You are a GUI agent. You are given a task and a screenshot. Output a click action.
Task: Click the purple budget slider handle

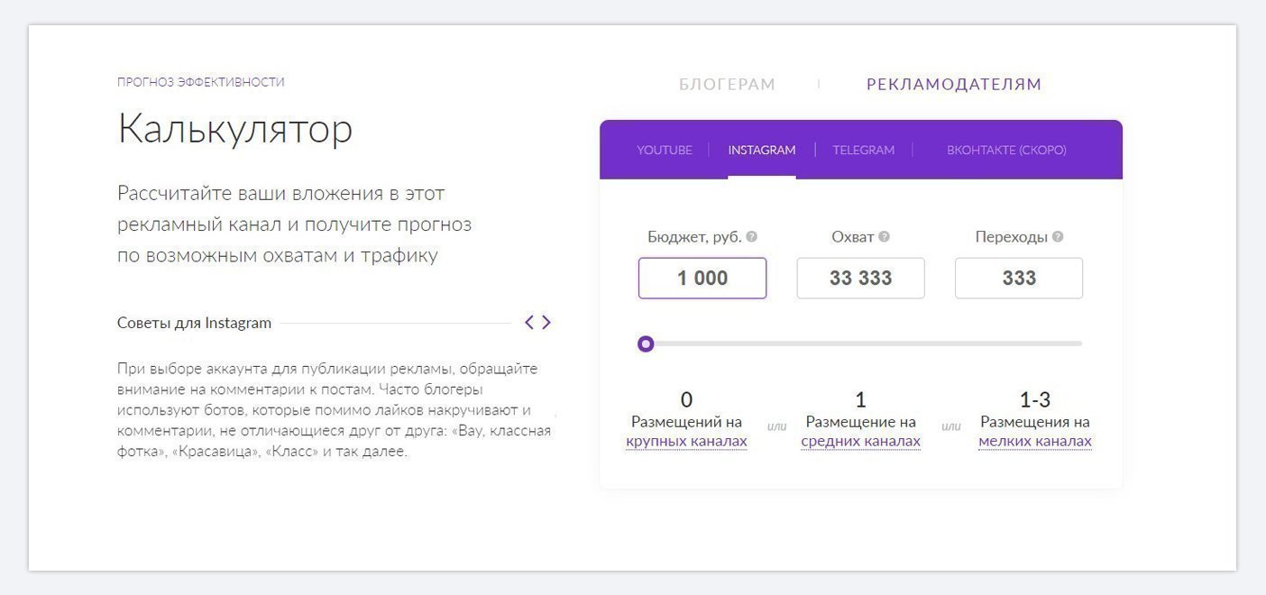point(646,343)
